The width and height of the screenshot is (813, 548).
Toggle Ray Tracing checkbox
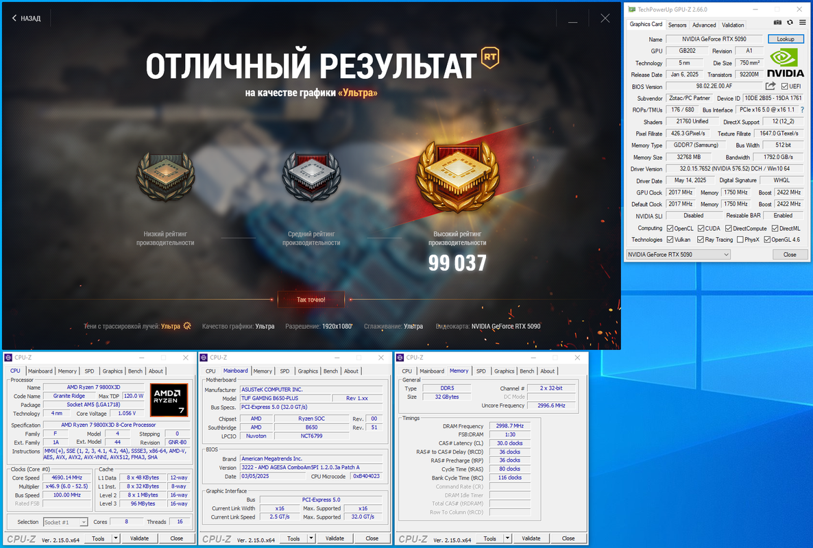pyautogui.click(x=701, y=240)
